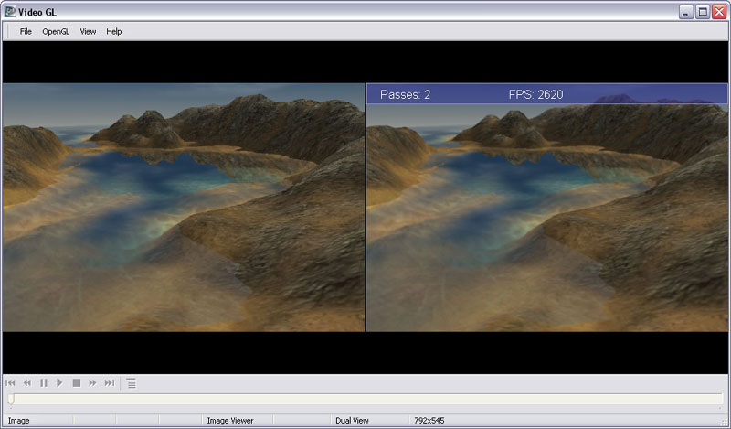Pause the video playback
This screenshot has height=429, width=731.
click(x=43, y=382)
